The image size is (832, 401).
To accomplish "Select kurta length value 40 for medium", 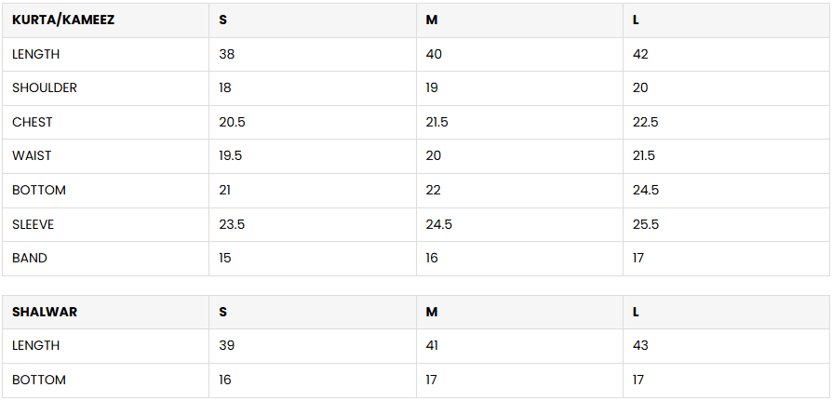I will 434,54.
